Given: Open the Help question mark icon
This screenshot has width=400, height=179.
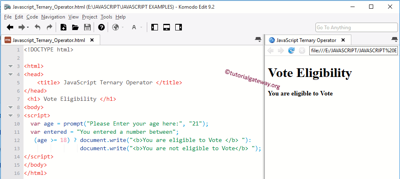Looking at the screenshot, I should pos(101,27).
